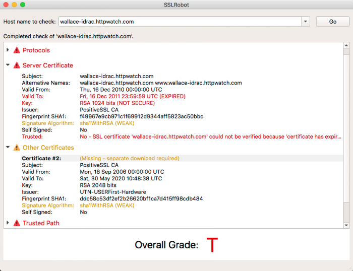Click the Trusted 'No - SSL certificate' error text
Viewport: 353px width, 271px height.
coord(210,137)
